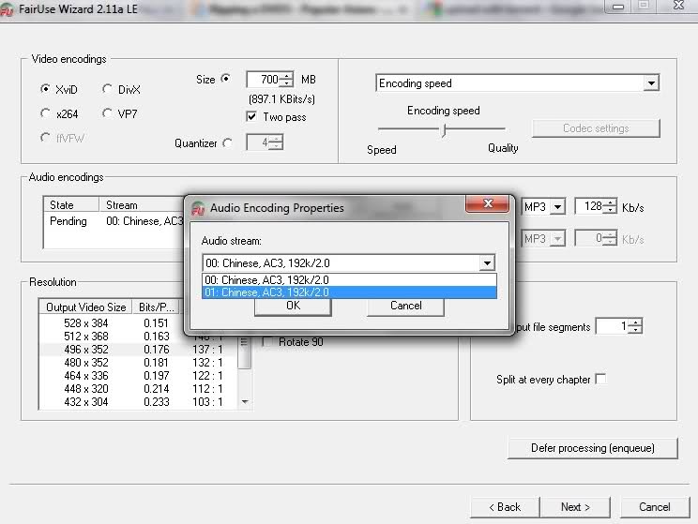Enable Split at every chapter checkbox
The width and height of the screenshot is (698, 524).
pyautogui.click(x=601, y=379)
